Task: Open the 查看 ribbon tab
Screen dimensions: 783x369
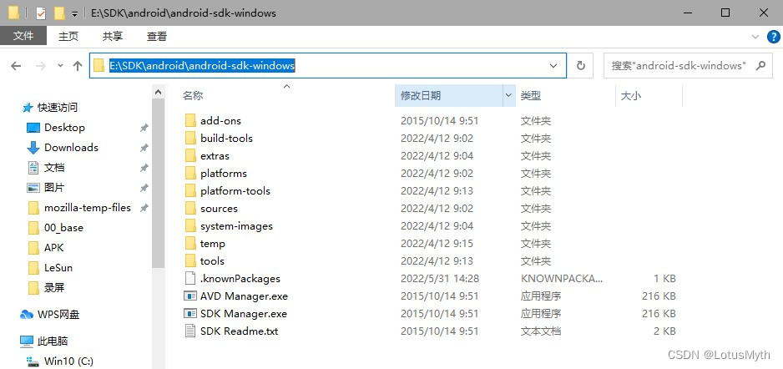Action: (x=157, y=36)
